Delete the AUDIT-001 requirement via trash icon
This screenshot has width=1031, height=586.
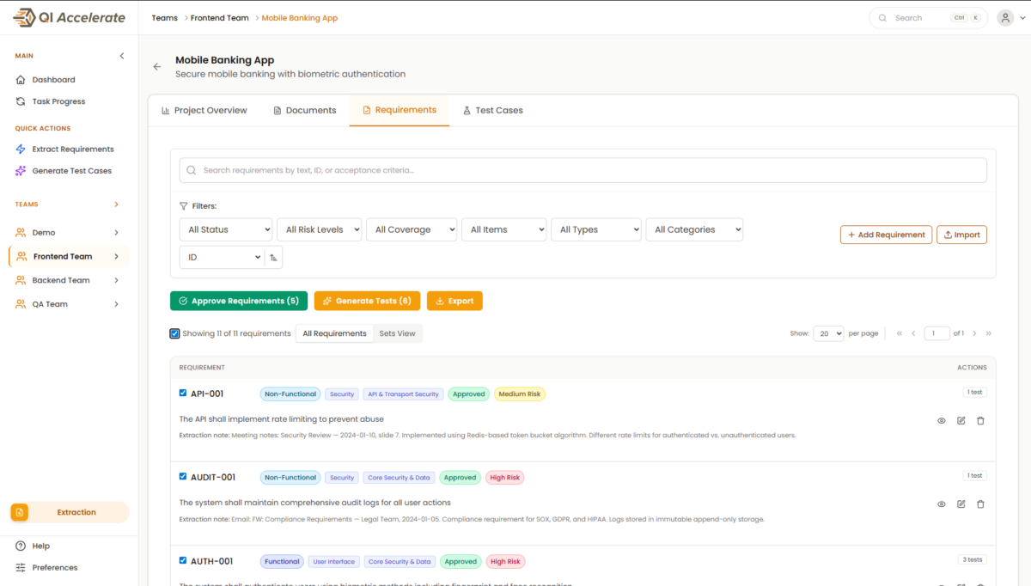pos(980,504)
